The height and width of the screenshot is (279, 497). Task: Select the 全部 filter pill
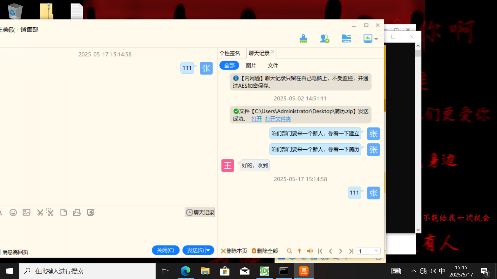(x=229, y=65)
